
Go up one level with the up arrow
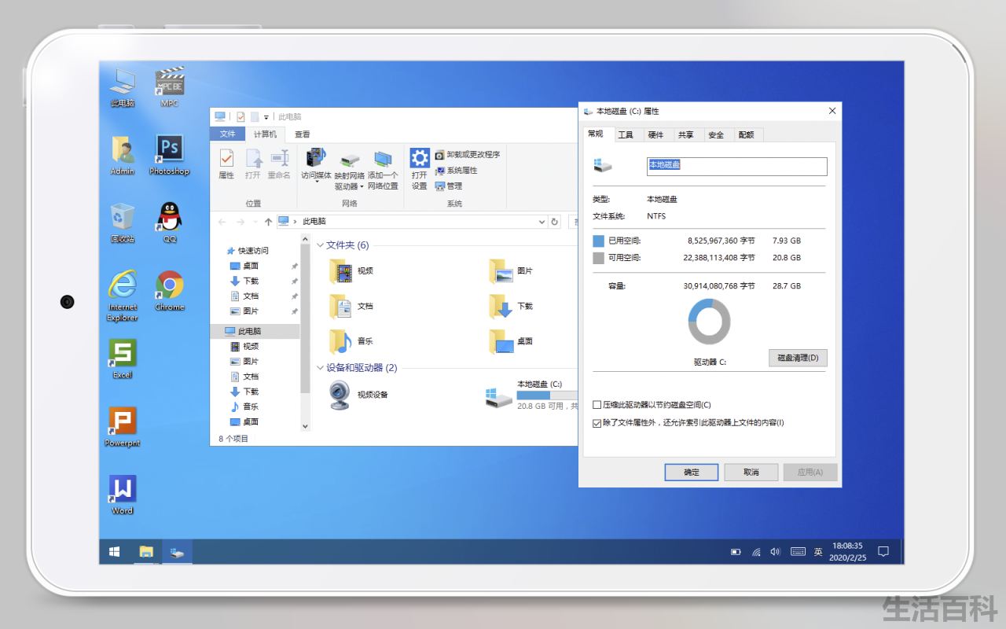click(x=268, y=222)
